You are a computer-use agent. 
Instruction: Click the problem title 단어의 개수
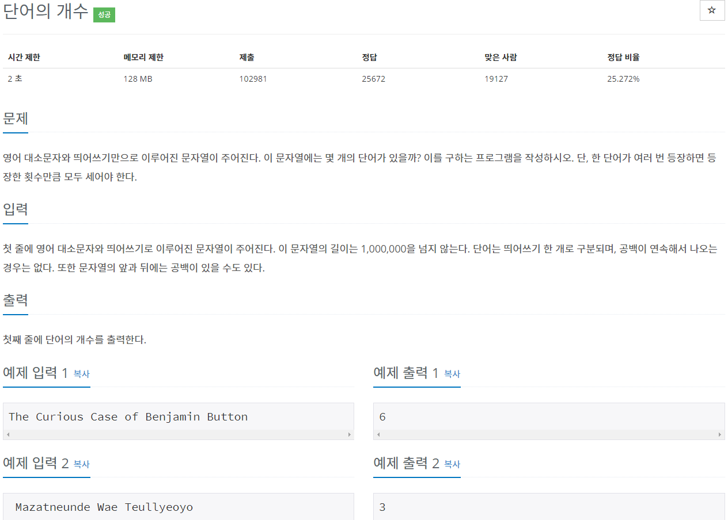[45, 12]
